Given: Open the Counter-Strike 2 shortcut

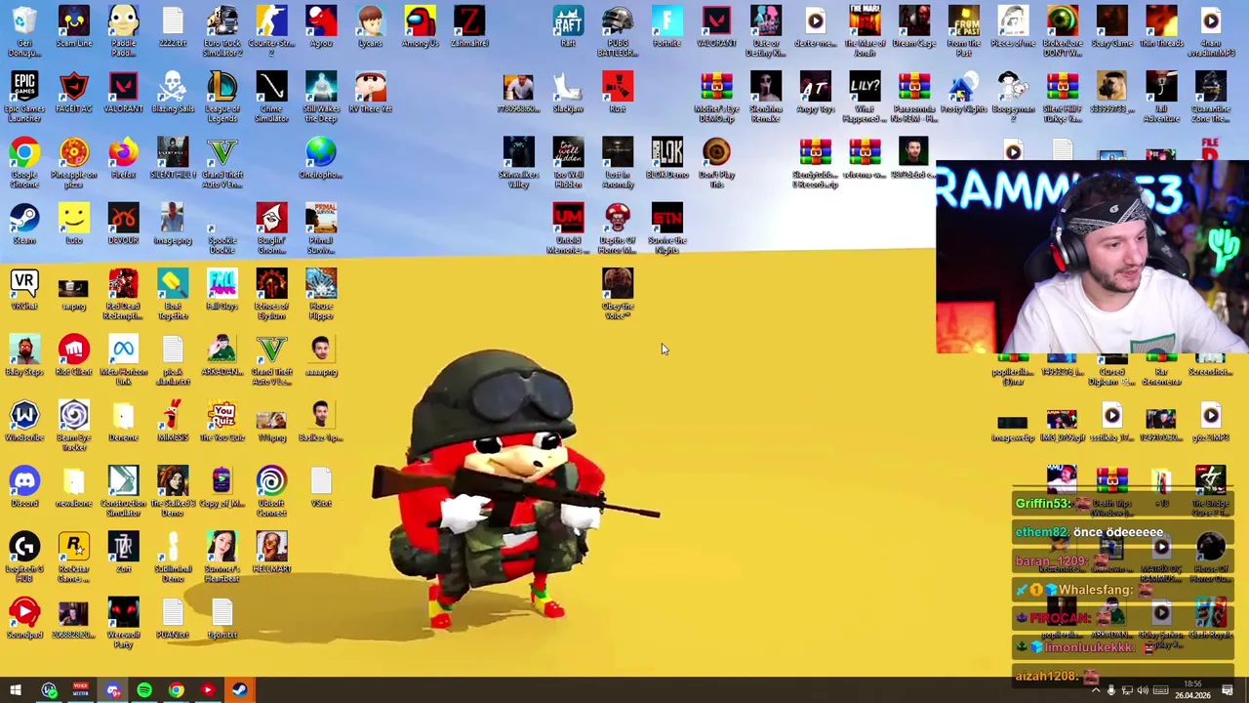Looking at the screenshot, I should pyautogui.click(x=271, y=29).
